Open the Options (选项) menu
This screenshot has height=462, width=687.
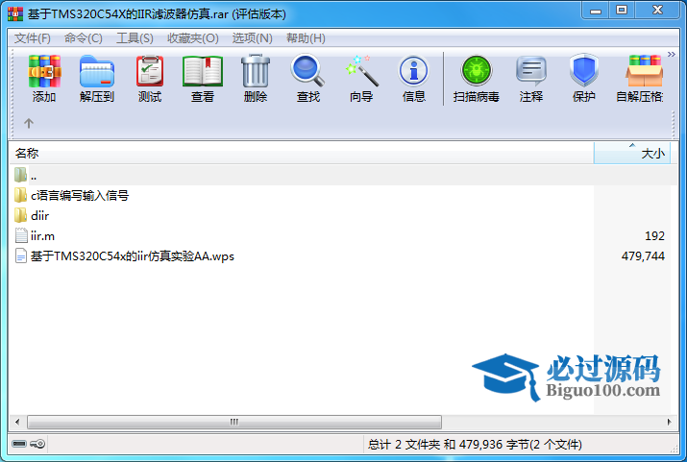(x=253, y=38)
